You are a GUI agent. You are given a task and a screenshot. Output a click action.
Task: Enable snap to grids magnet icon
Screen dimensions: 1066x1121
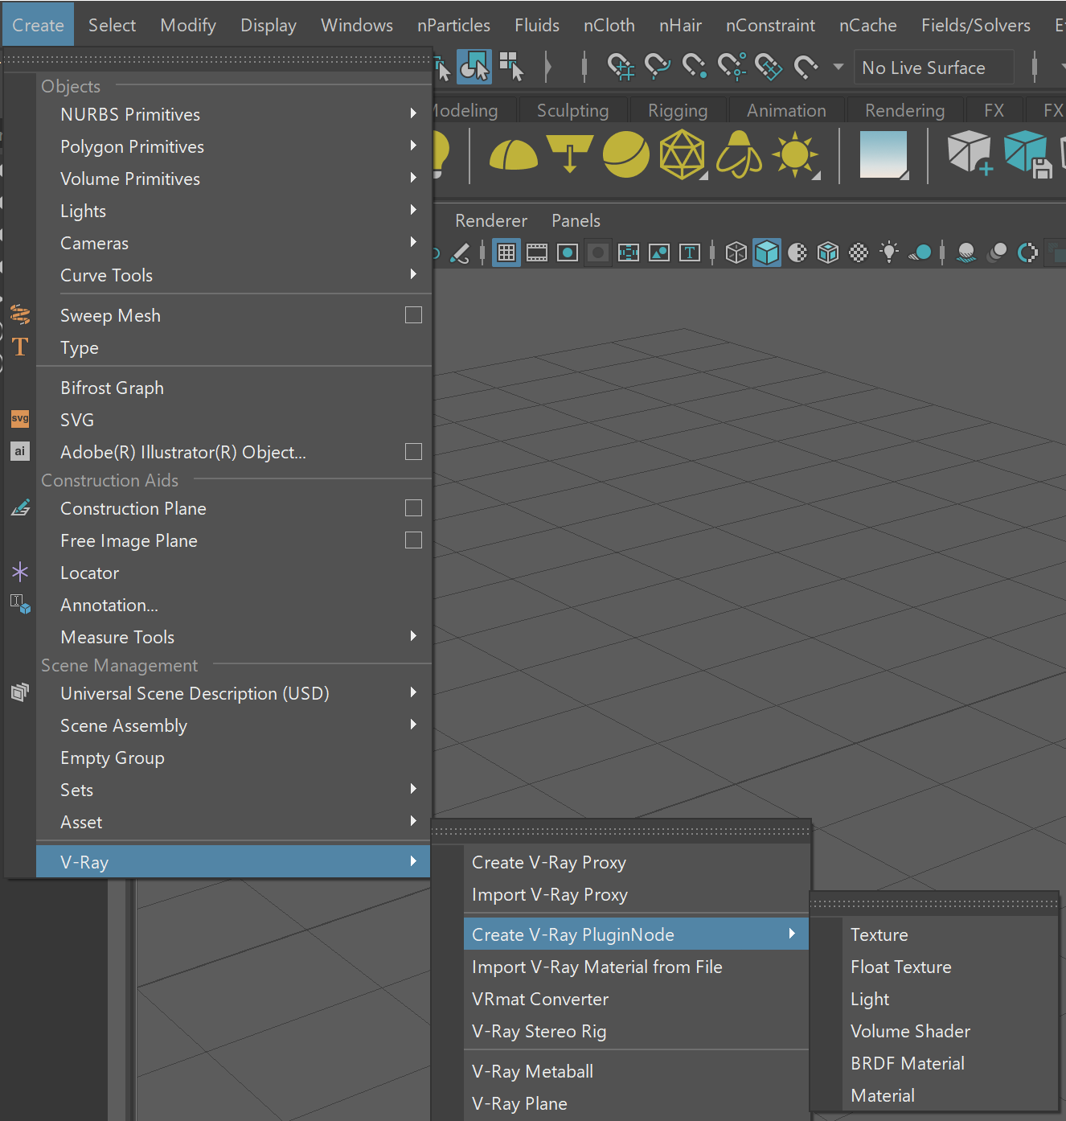(620, 67)
